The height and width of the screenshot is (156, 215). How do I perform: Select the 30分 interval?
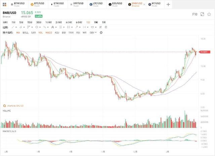tap(39, 22)
